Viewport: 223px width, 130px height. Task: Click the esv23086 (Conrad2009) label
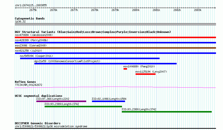31,45
